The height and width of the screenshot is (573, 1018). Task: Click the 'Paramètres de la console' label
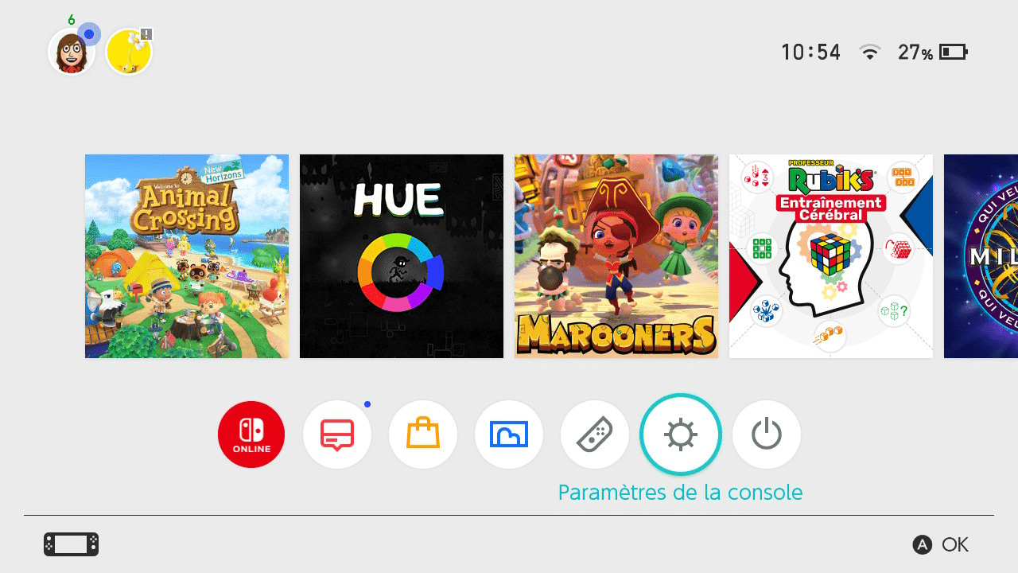tap(681, 493)
